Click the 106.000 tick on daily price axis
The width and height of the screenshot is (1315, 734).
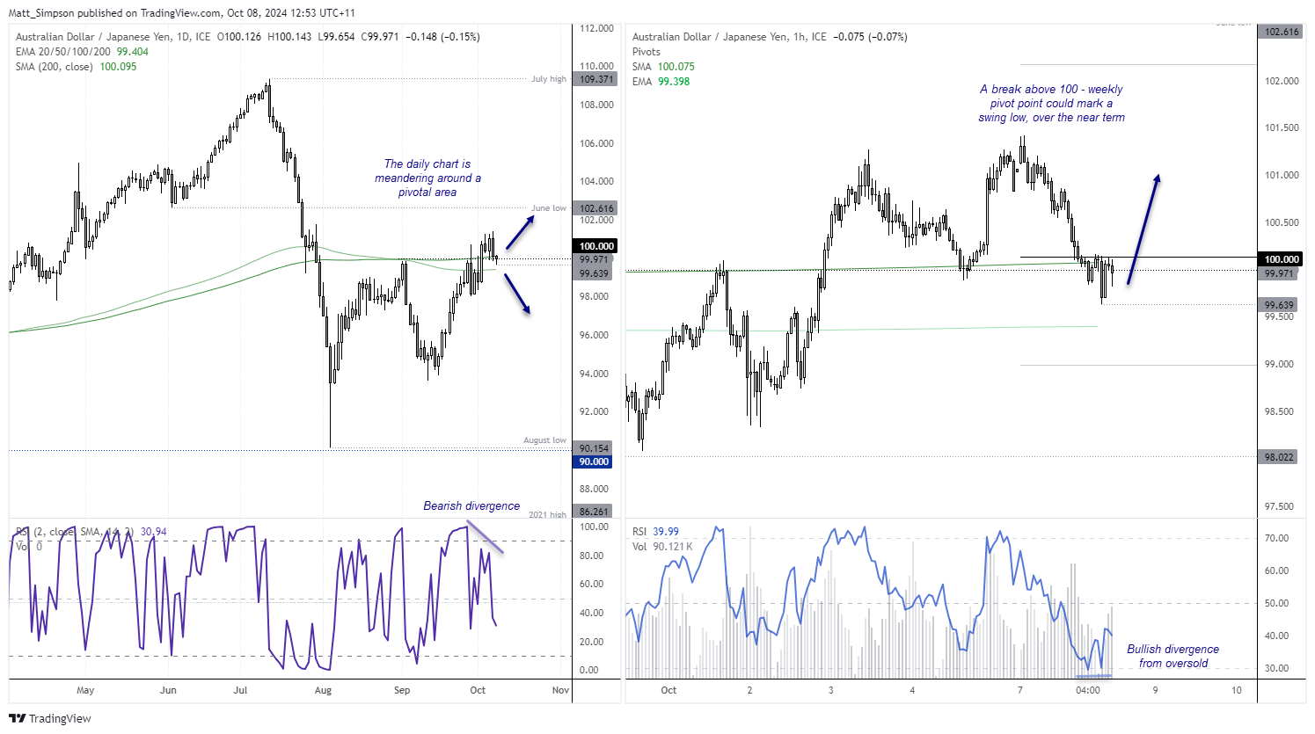[x=597, y=143]
